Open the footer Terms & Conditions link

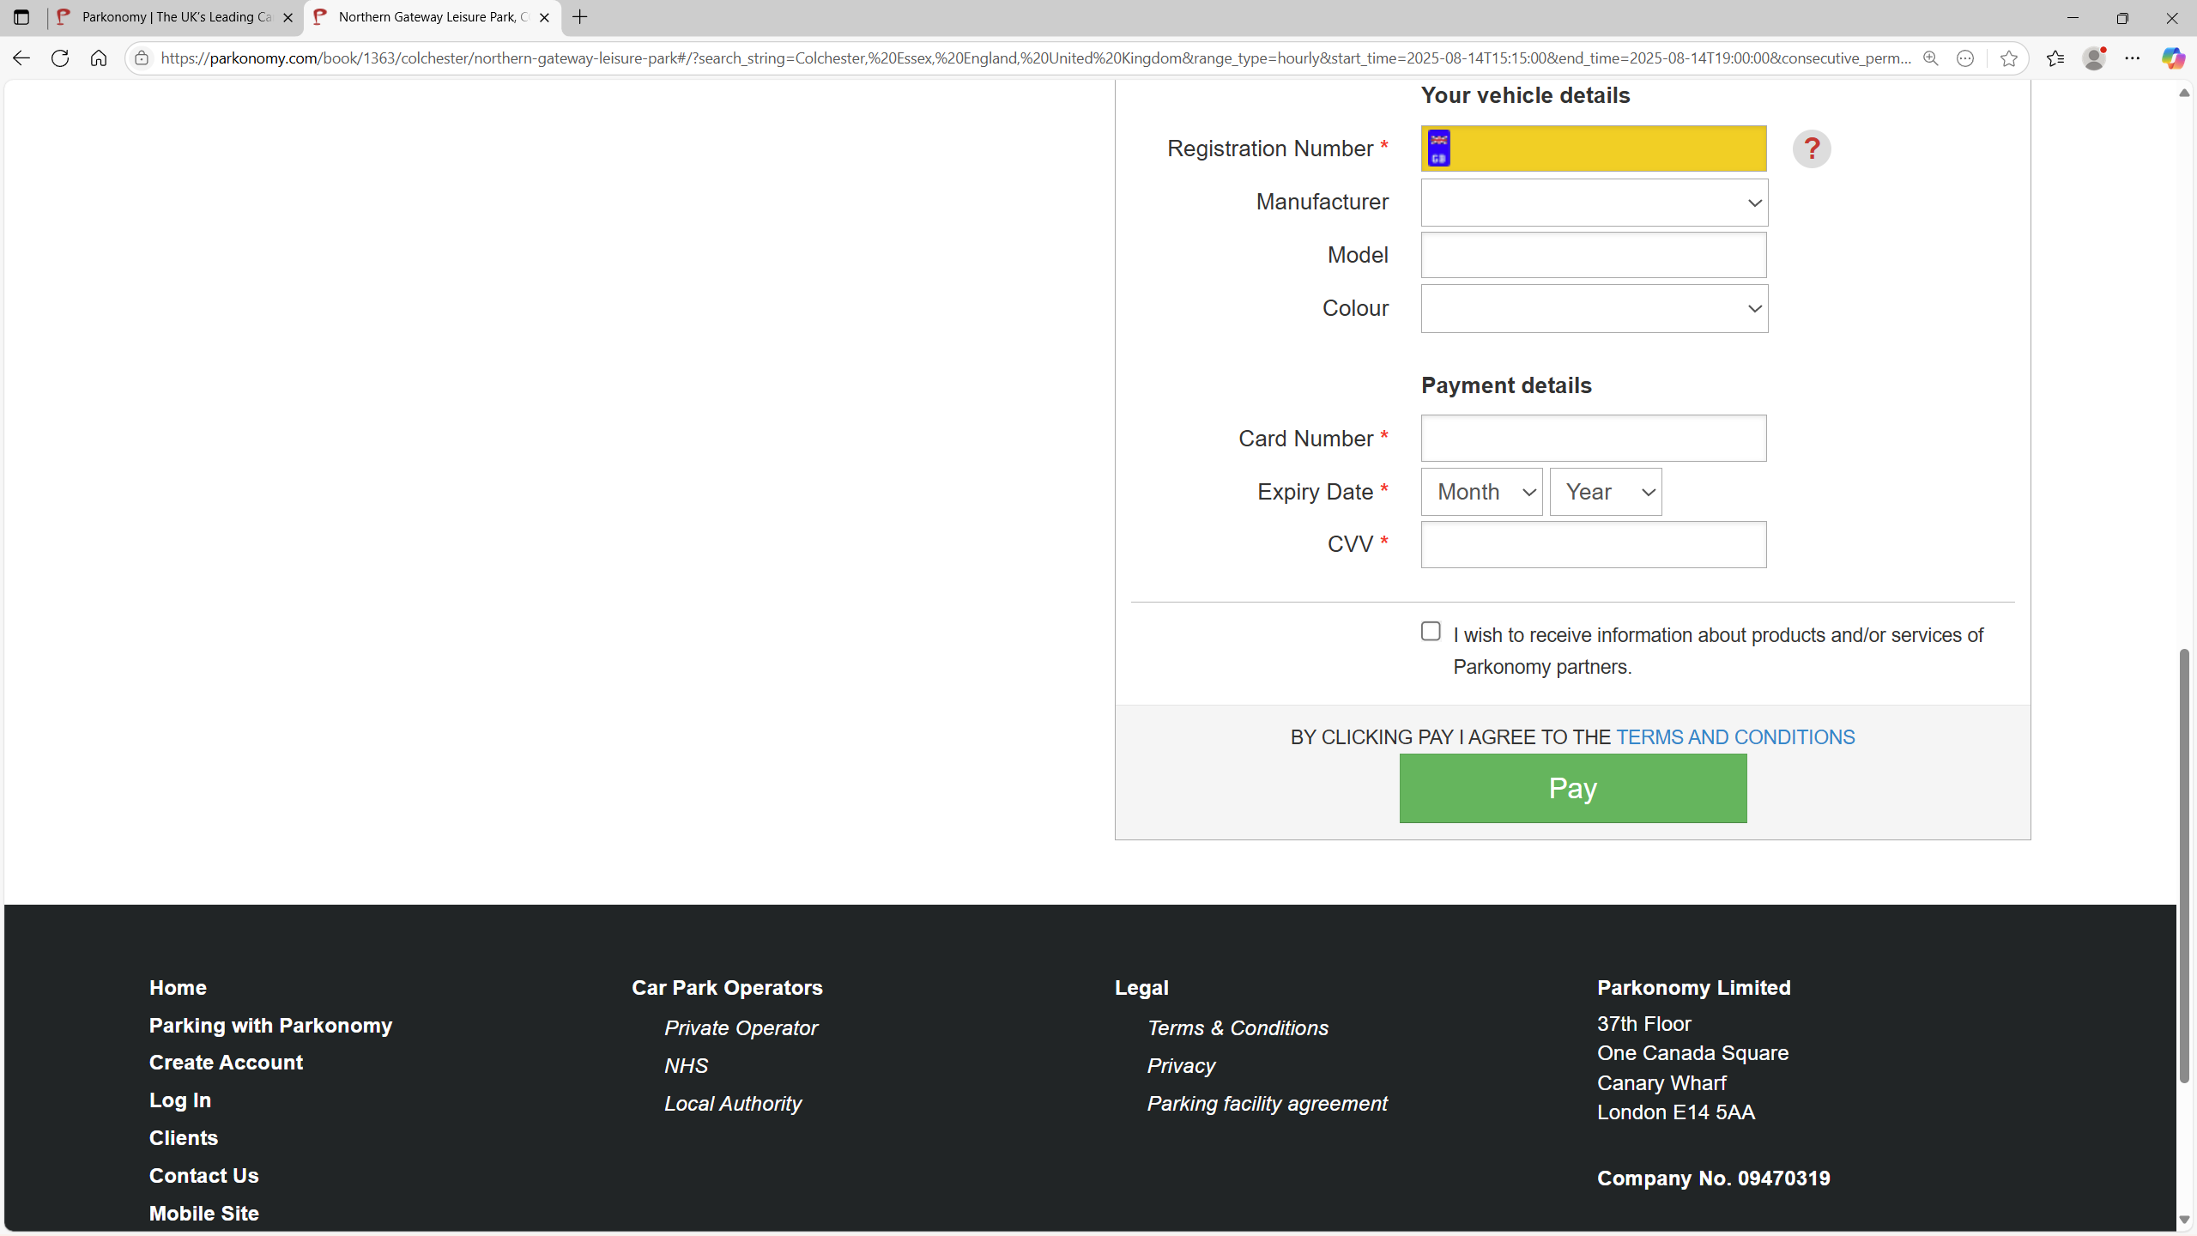(x=1238, y=1028)
